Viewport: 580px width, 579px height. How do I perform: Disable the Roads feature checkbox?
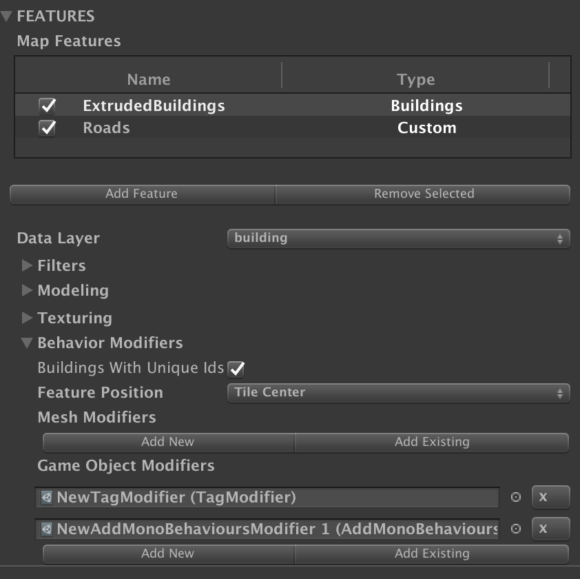point(45,128)
